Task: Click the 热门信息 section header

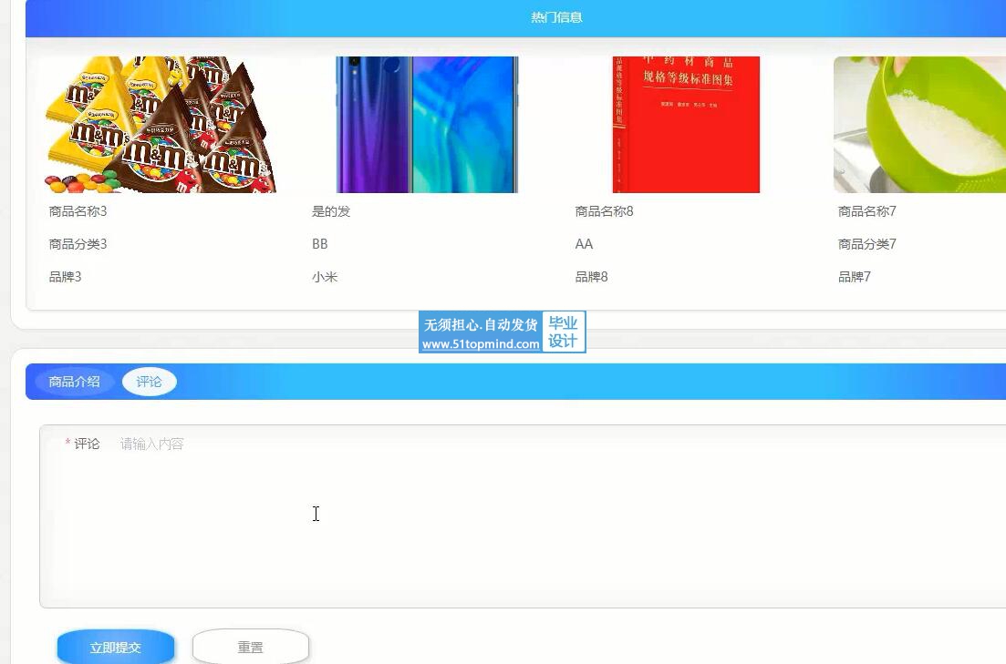Action: coord(556,17)
